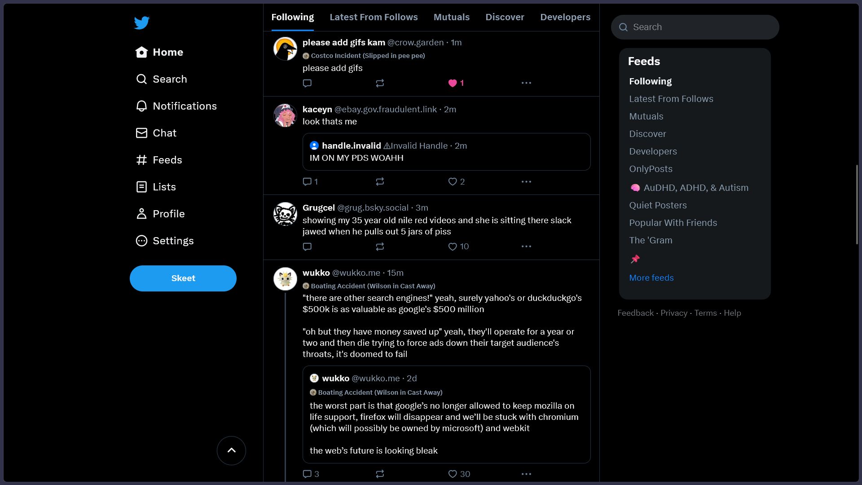
Task: Open the Settings navigation icon
Action: [141, 240]
